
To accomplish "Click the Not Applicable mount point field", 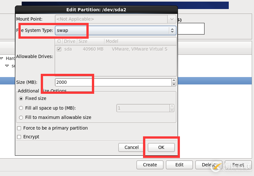I will pyautogui.click(x=111, y=19).
